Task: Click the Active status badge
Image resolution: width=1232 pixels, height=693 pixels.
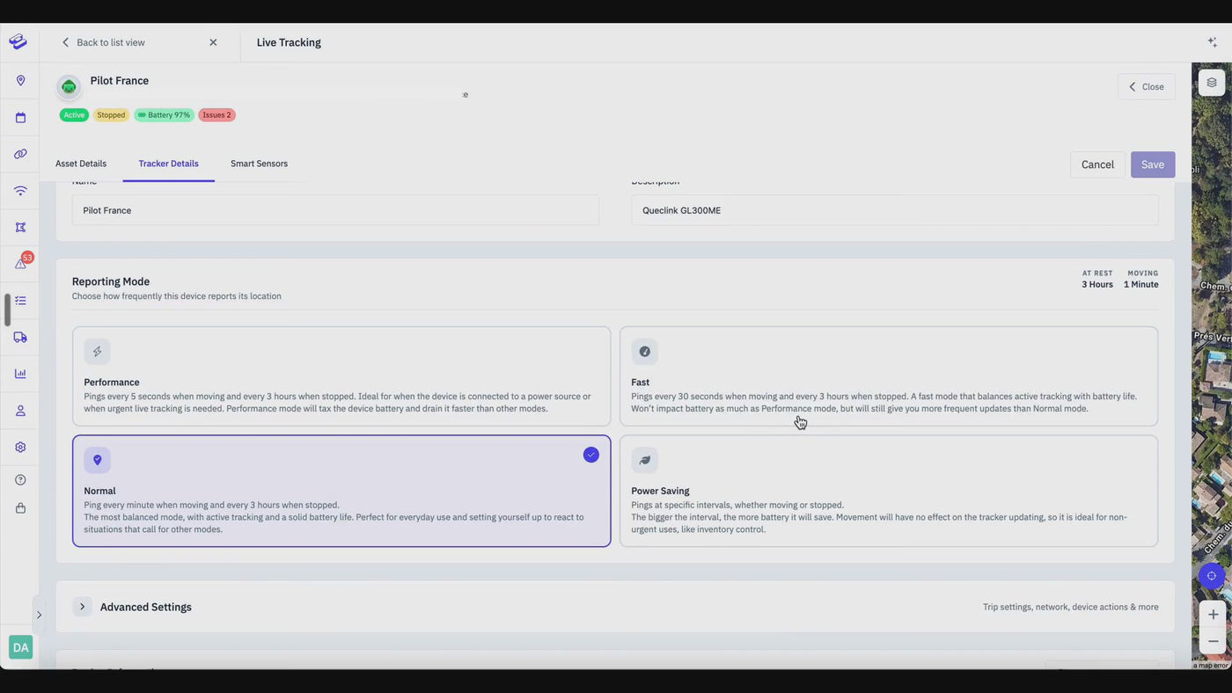Action: (74, 115)
